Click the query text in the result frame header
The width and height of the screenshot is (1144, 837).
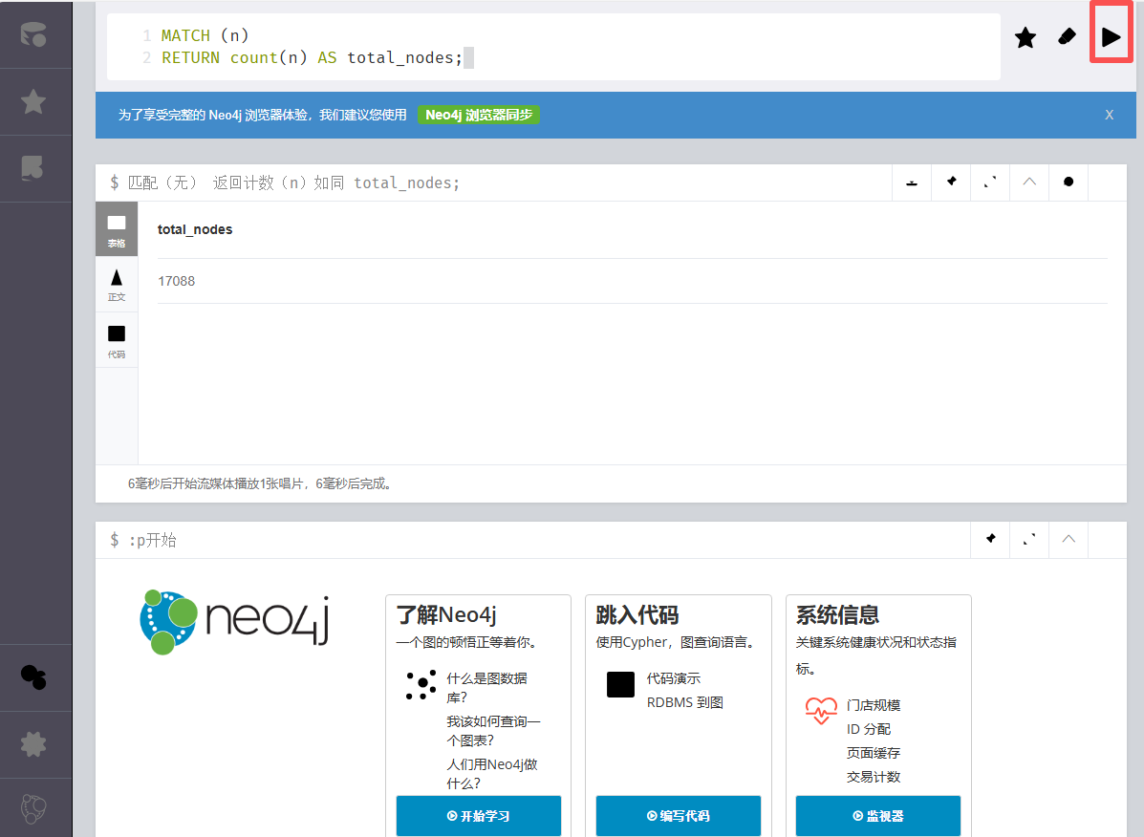(x=293, y=183)
